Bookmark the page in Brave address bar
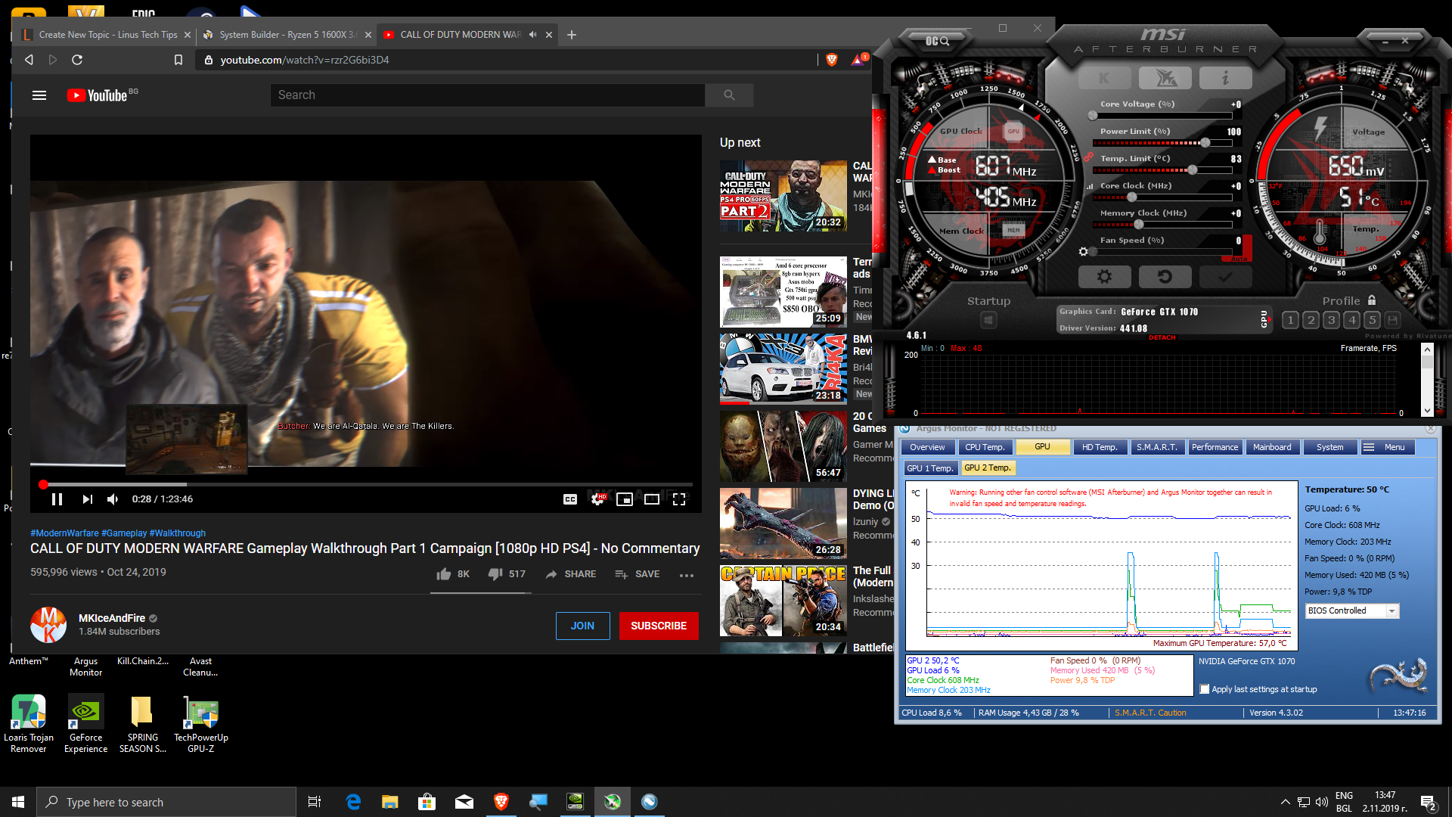Image resolution: width=1452 pixels, height=817 pixels. [178, 60]
